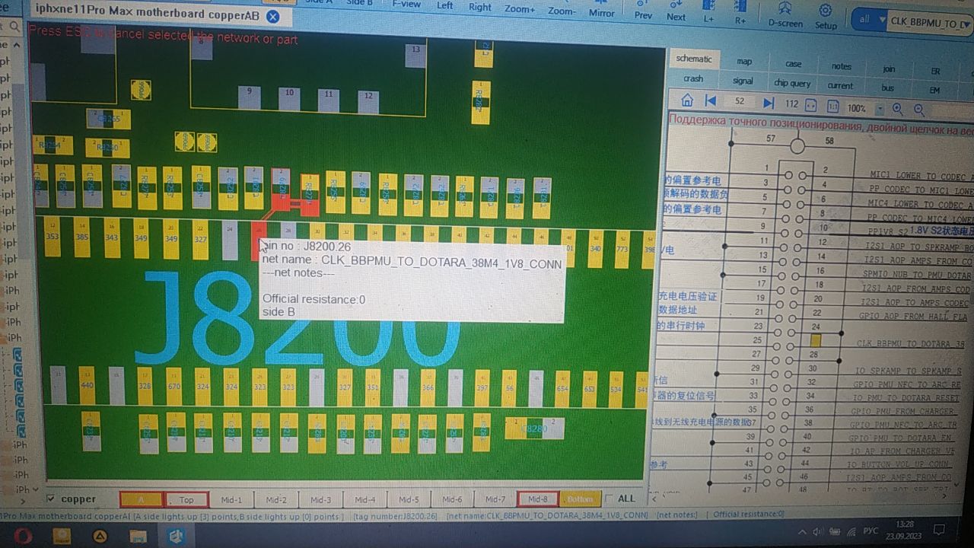The image size is (974, 548).
Task: Open Setup gear settings
Action: pyautogui.click(x=826, y=17)
